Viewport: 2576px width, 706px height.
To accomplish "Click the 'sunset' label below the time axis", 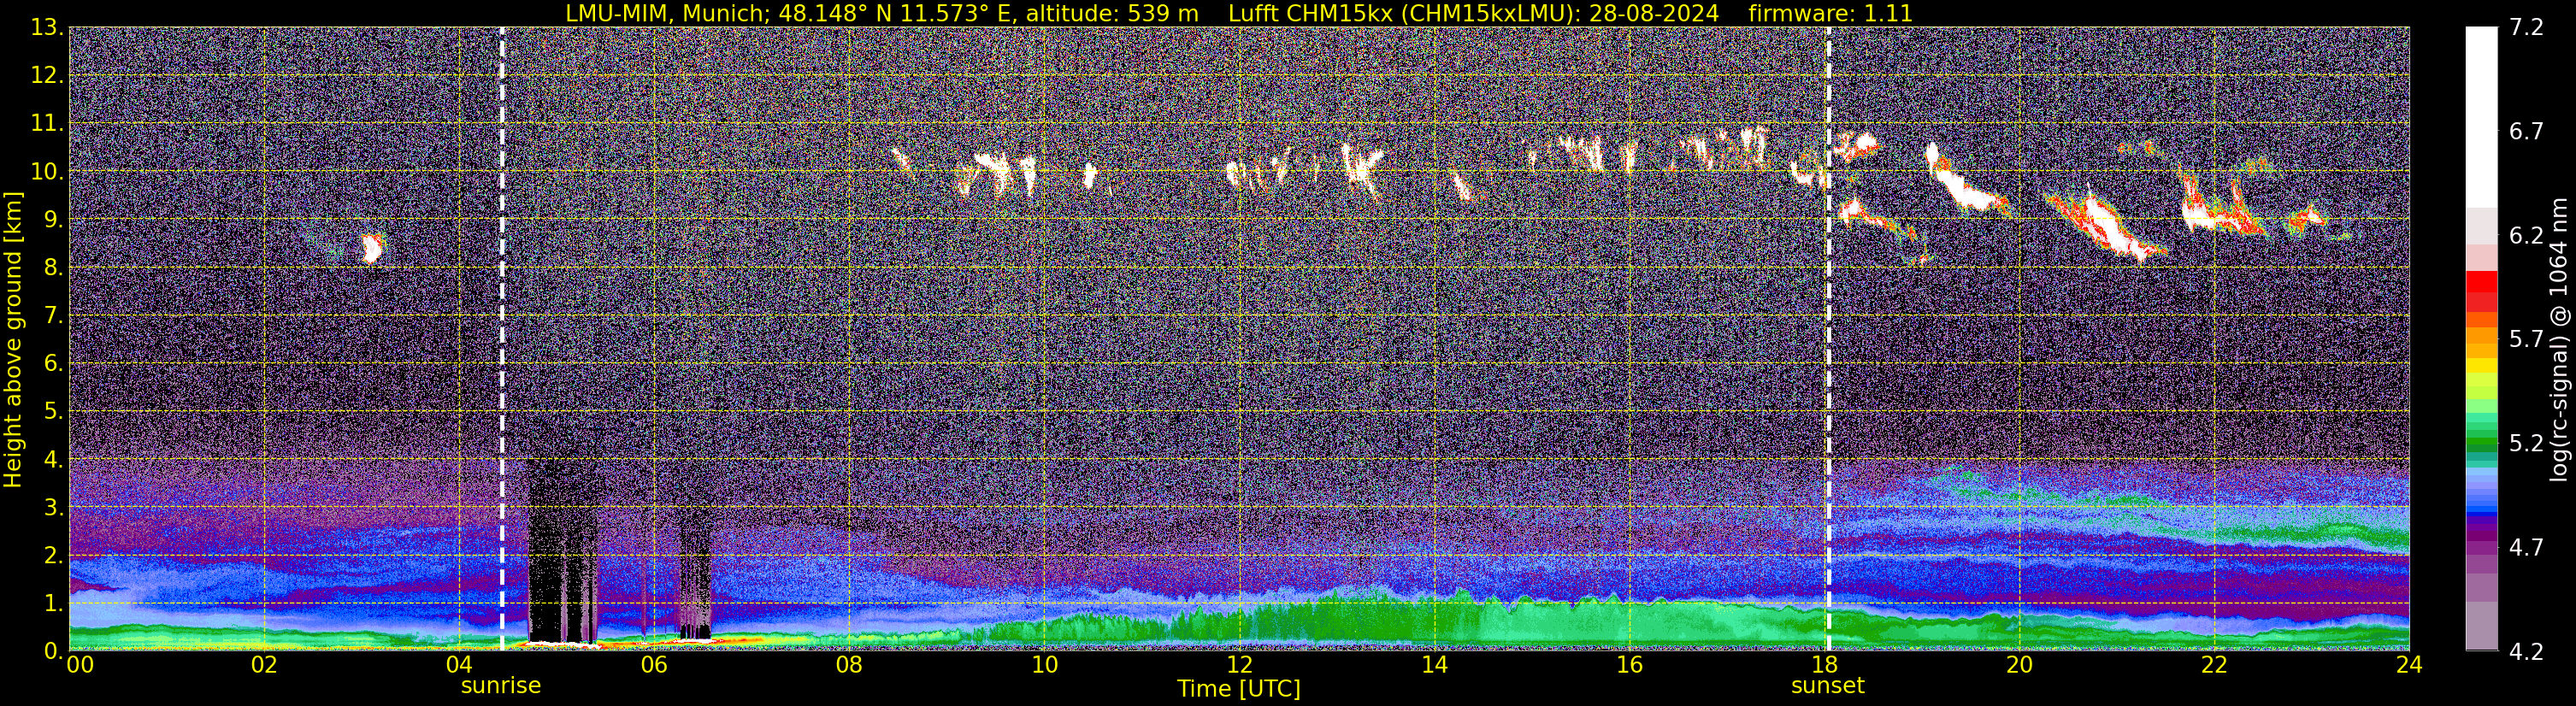I will point(1828,686).
